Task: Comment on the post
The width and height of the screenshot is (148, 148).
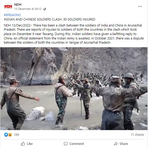Action: pyautogui.click(x=74, y=144)
